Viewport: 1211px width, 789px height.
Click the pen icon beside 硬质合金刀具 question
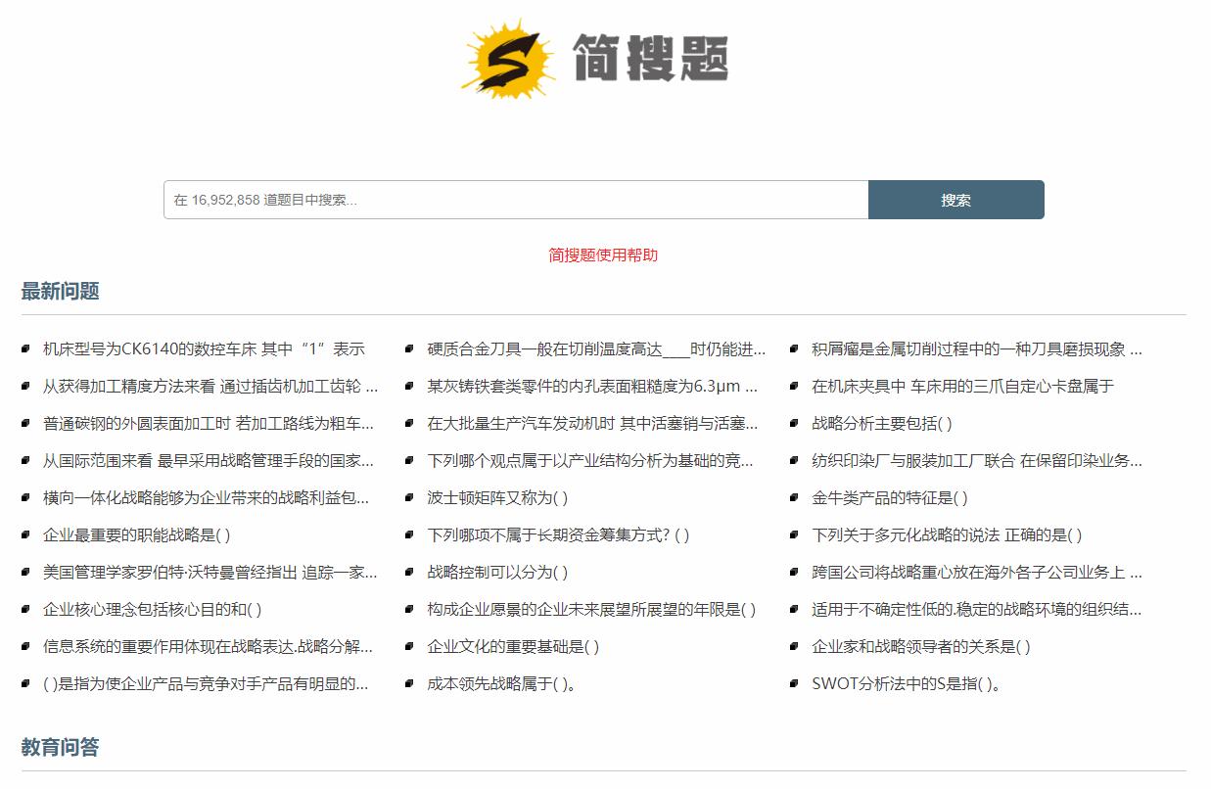[410, 348]
